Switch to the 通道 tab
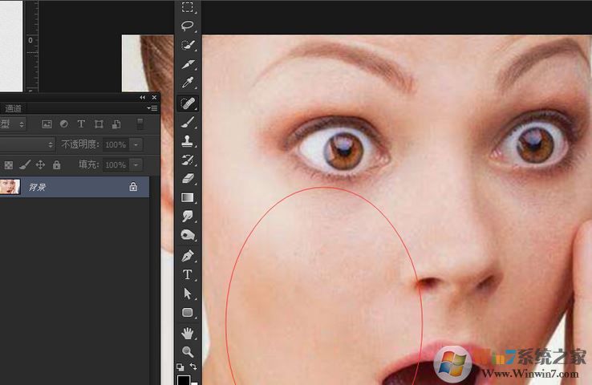 13,107
